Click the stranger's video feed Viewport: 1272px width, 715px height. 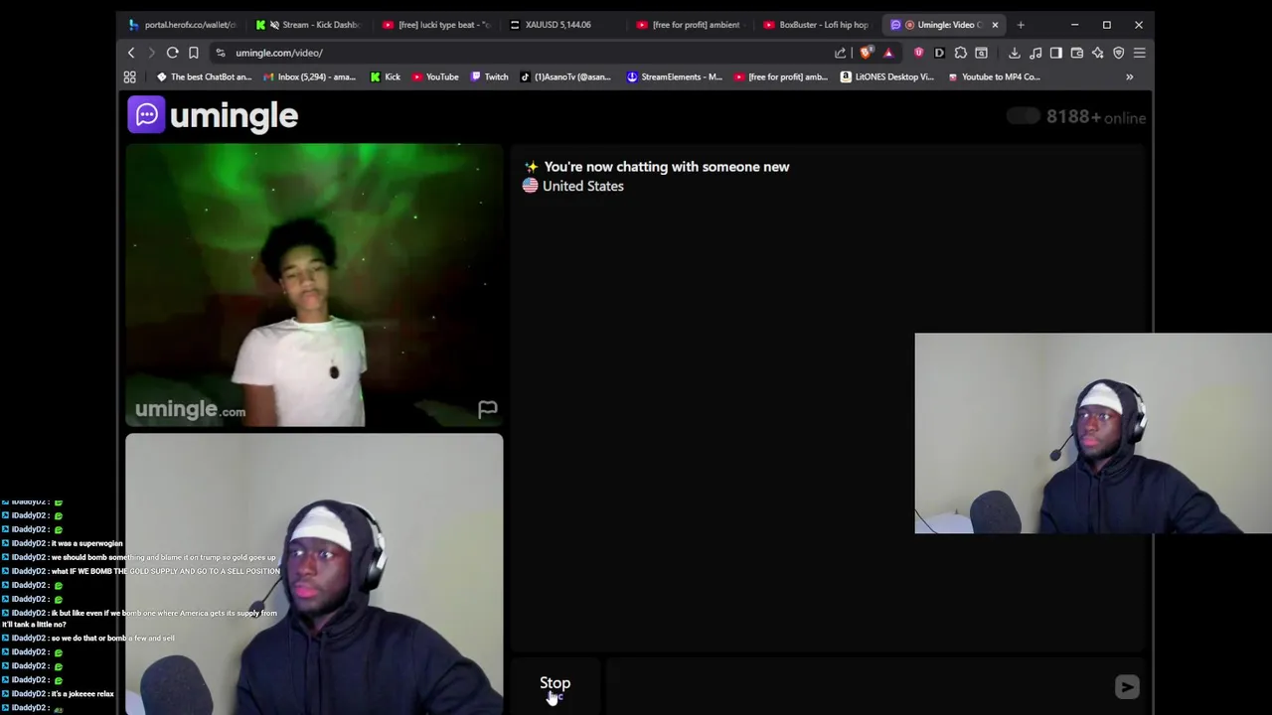314,285
